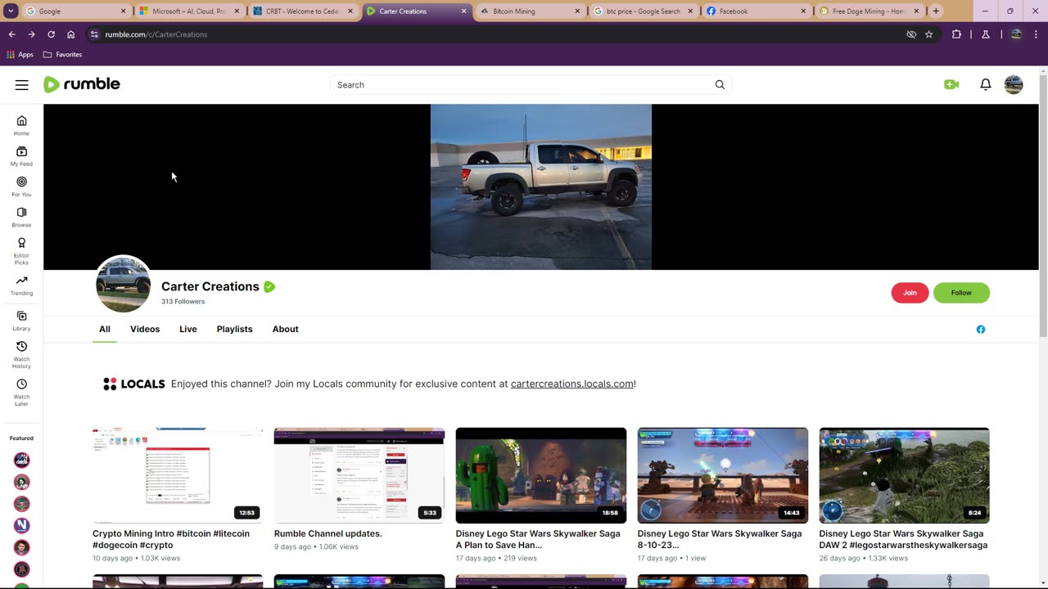Click the Rumble logo
1048x589 pixels.
click(82, 84)
